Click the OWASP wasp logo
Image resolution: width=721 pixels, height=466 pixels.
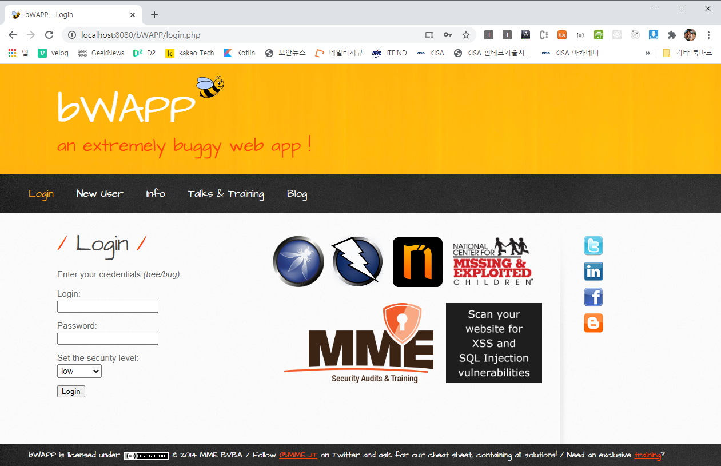298,261
